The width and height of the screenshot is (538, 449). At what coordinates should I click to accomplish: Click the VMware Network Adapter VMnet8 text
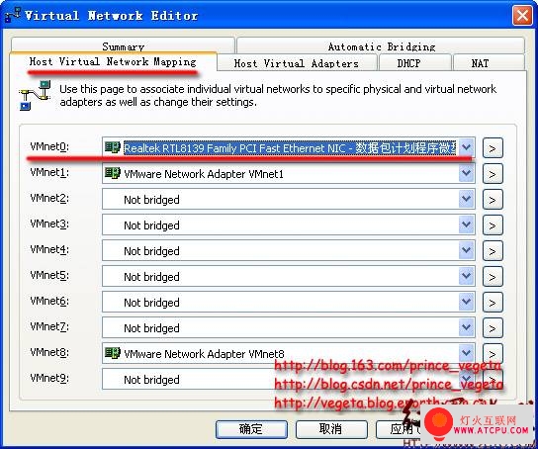[x=204, y=354]
